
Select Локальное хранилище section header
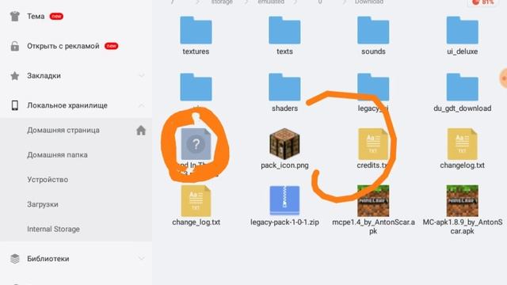click(x=76, y=105)
